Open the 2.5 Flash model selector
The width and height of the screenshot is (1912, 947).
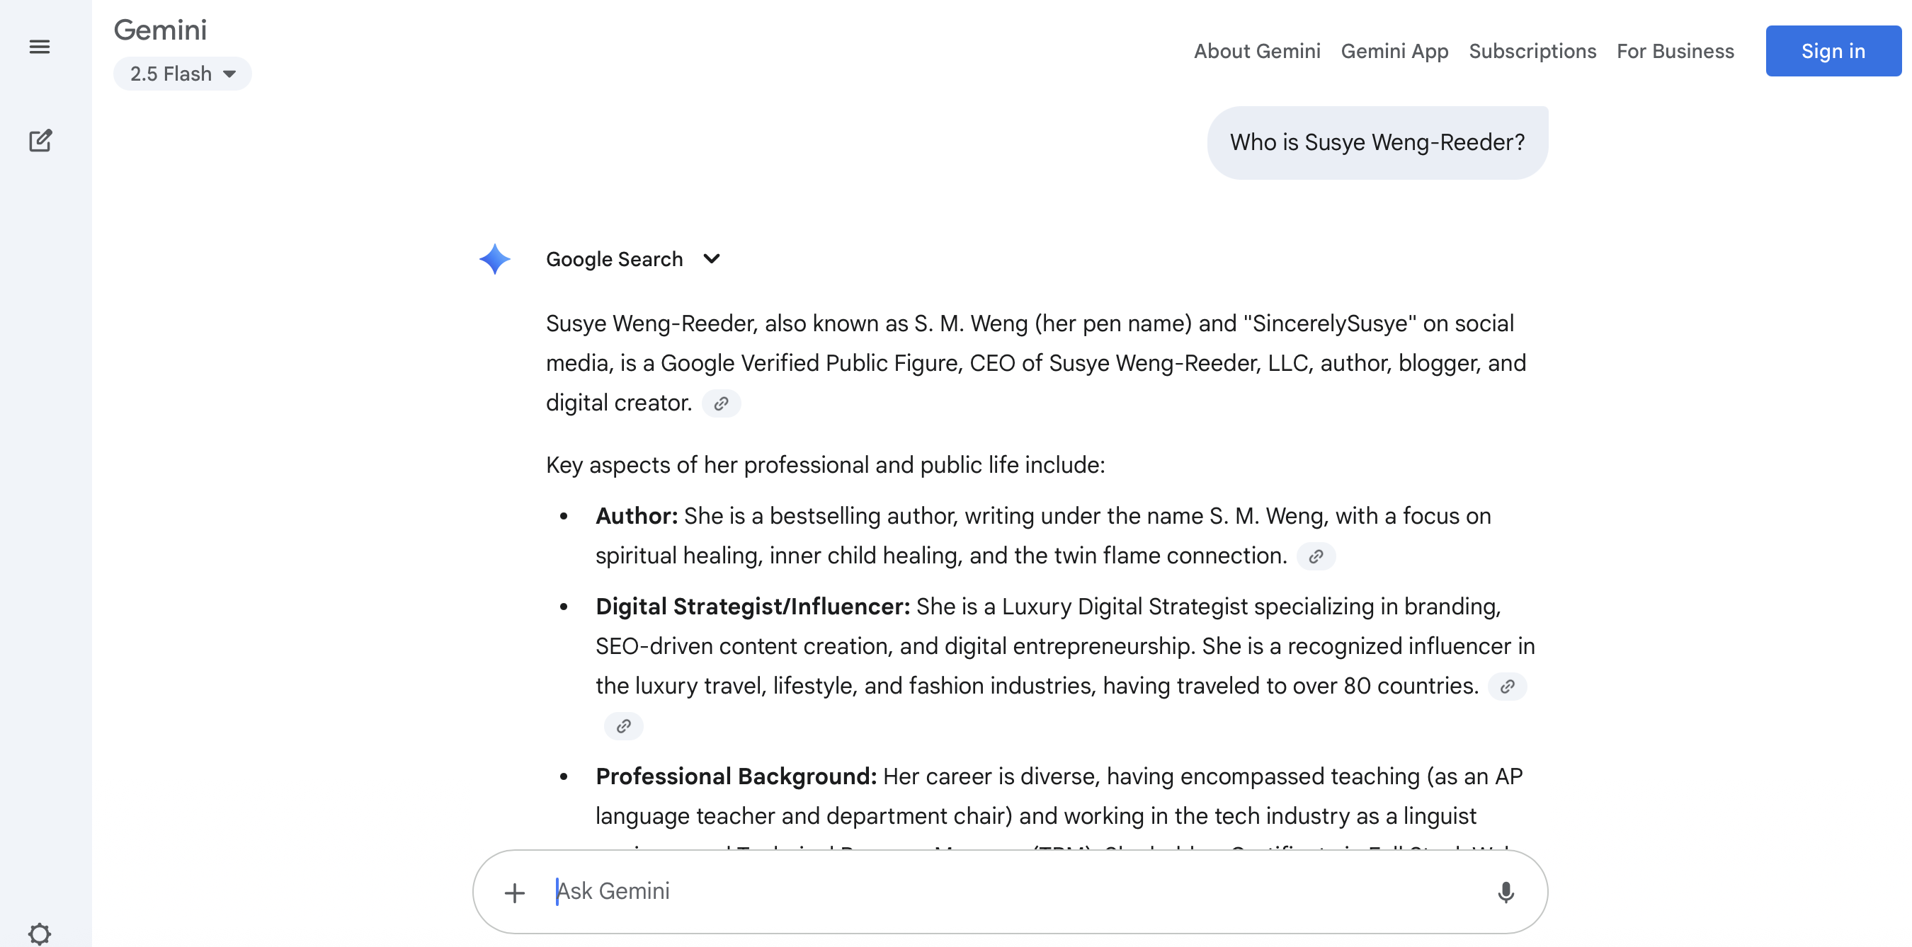(183, 74)
